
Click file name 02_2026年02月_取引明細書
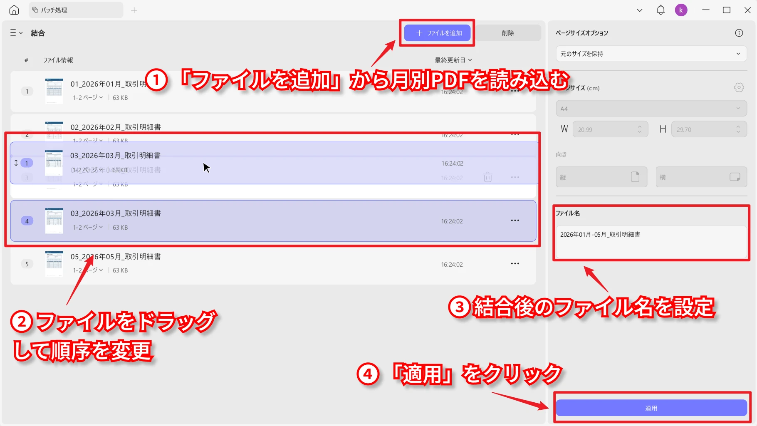116,127
